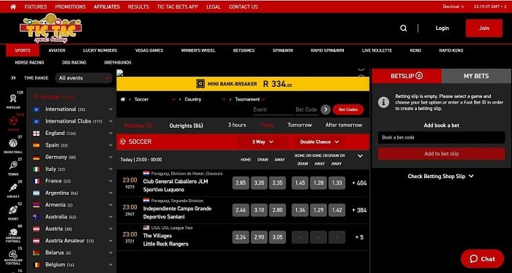Click the England flag icon
Viewport: 512px width, 273px height.
[37, 134]
